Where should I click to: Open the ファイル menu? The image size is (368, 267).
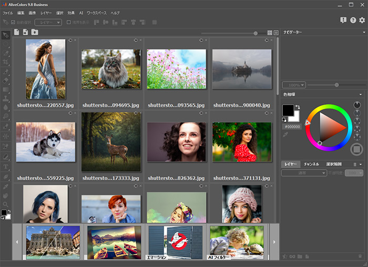[8, 13]
